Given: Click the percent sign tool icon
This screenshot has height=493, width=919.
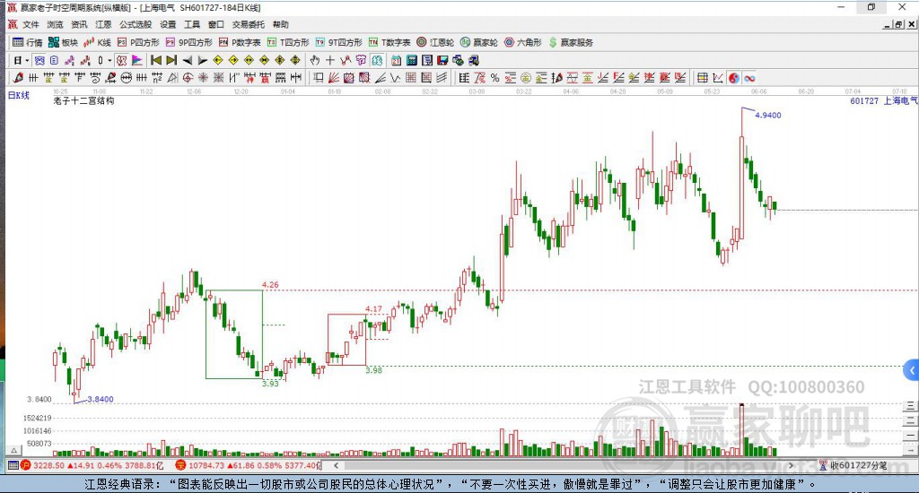Looking at the screenshot, I should tap(495, 78).
